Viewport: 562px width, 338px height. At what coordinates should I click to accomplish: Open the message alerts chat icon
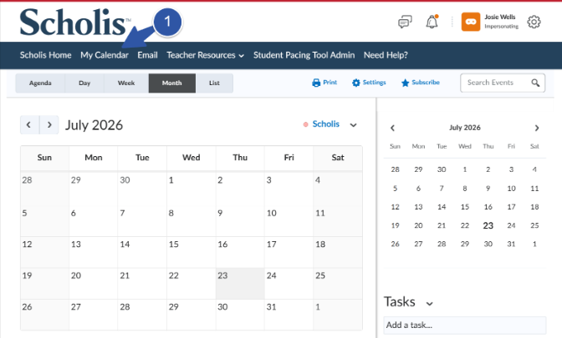pyautogui.click(x=405, y=23)
